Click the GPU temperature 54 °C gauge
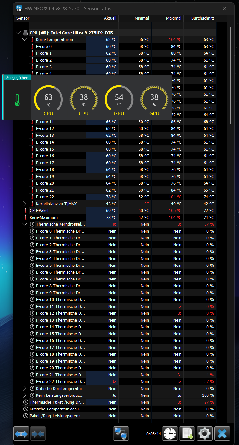The width and height of the screenshot is (239, 445). [119, 100]
